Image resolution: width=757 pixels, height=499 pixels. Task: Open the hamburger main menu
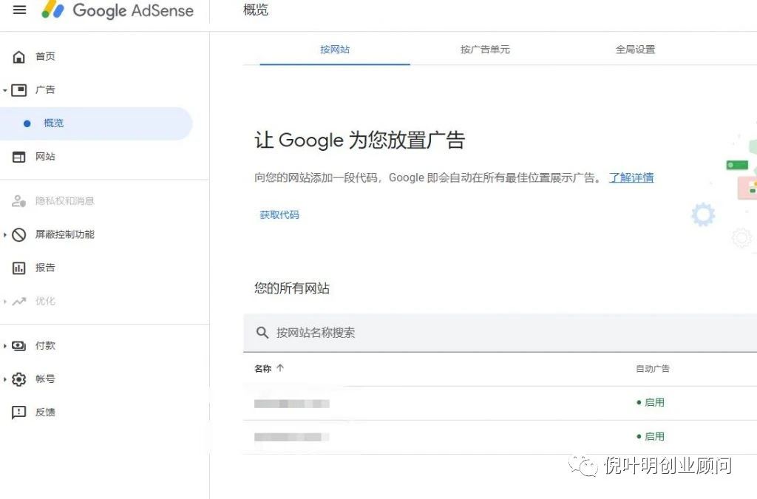[x=20, y=10]
